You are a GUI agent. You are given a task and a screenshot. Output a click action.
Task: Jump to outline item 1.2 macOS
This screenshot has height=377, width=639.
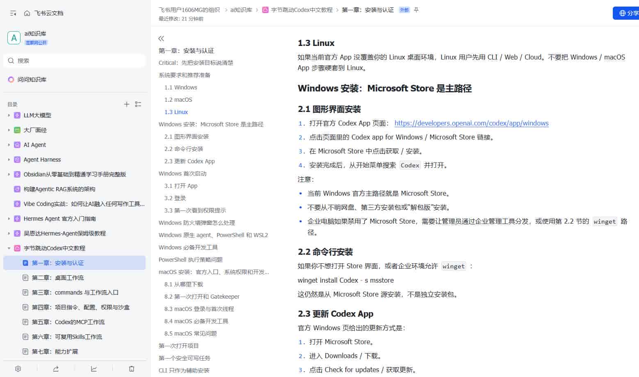(178, 100)
